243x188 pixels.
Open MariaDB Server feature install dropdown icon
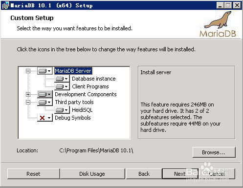pos(45,71)
